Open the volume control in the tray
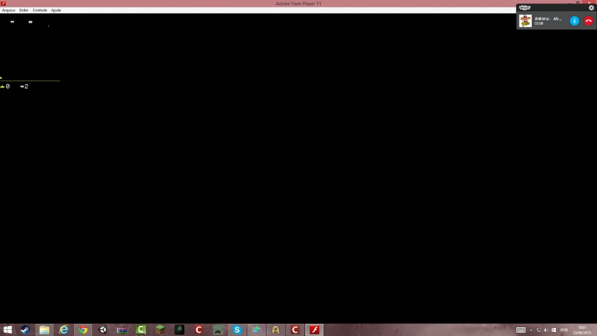Screen dimensions: 597x336 pos(547,330)
